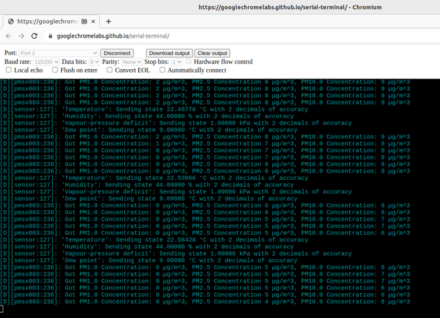Open the Parity dropdown
The image size is (440, 318).
(x=132, y=62)
